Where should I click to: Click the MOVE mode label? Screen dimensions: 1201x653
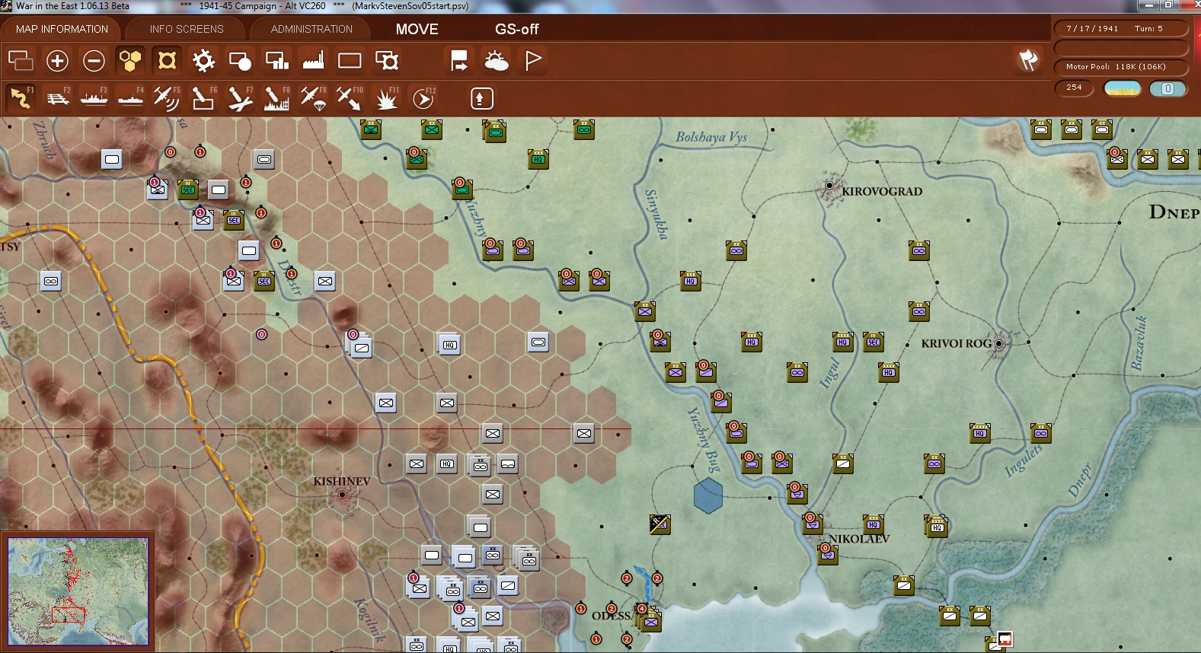pos(417,29)
